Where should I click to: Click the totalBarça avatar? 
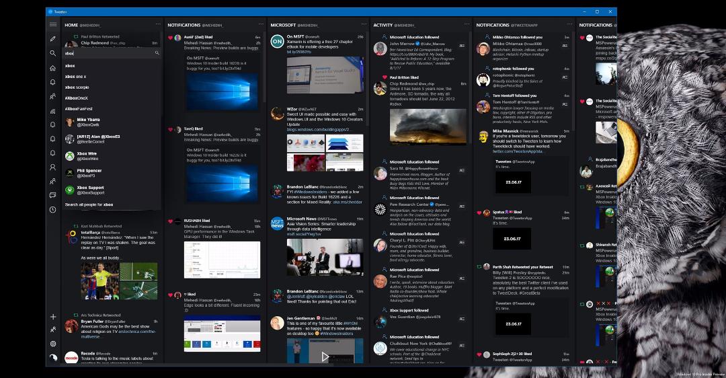(71, 237)
